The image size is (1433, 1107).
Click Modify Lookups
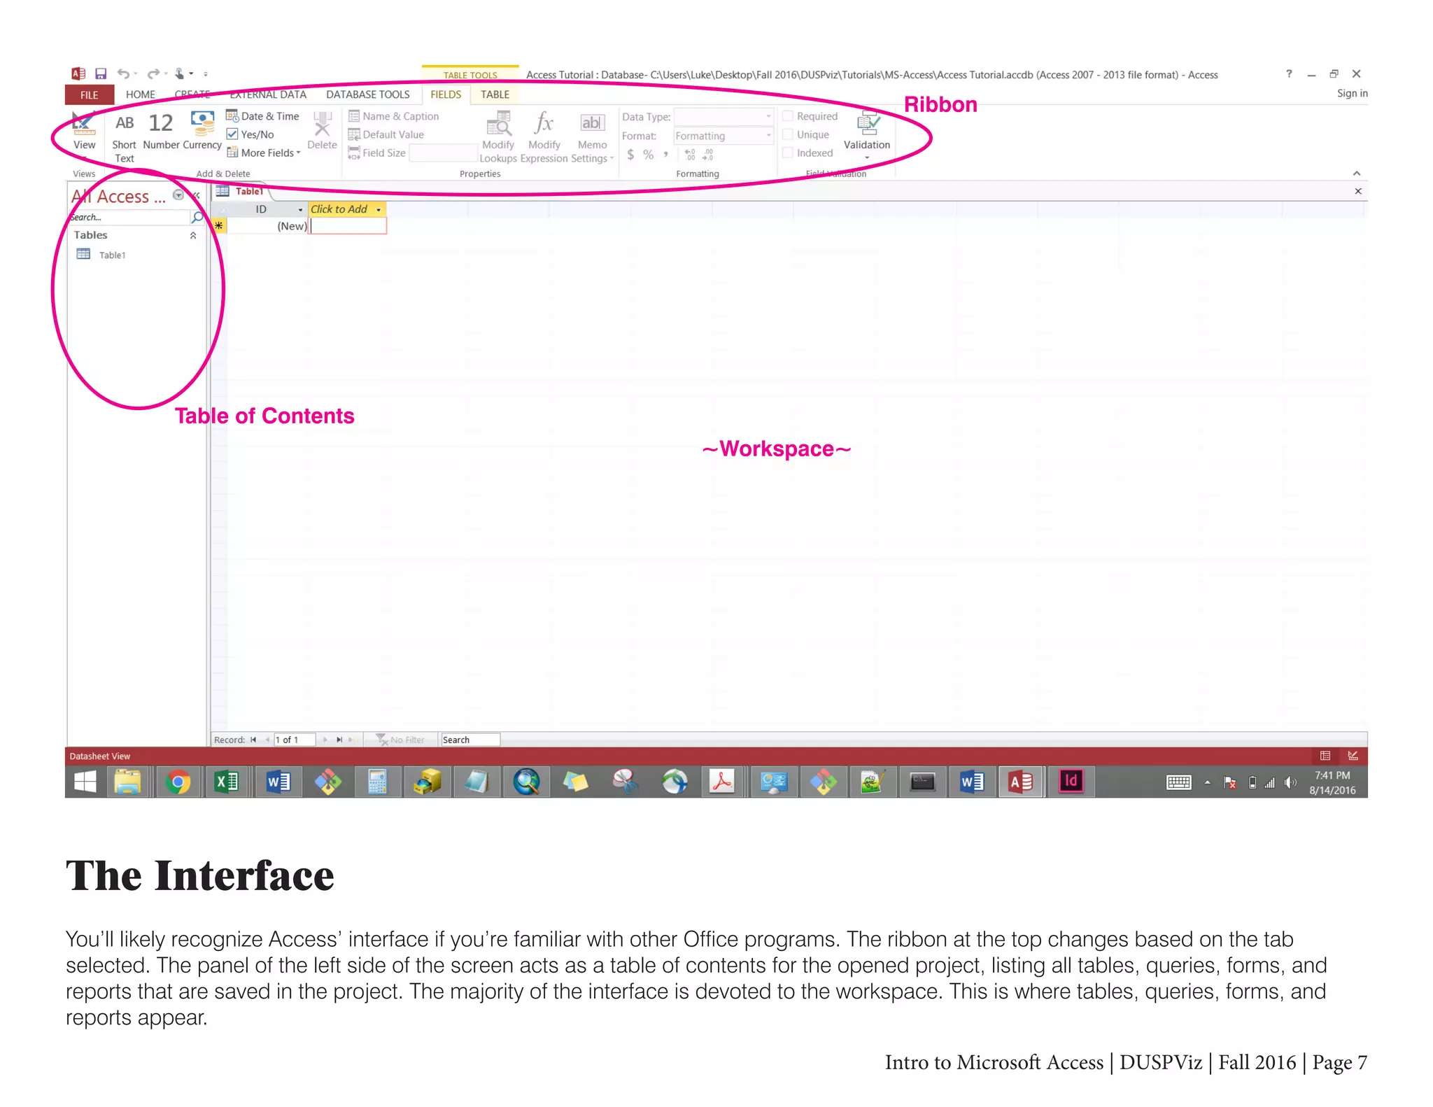[498, 138]
